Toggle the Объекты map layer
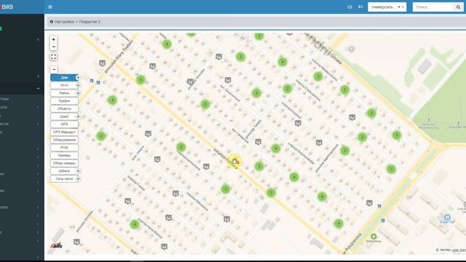466x262 pixels. (x=64, y=108)
